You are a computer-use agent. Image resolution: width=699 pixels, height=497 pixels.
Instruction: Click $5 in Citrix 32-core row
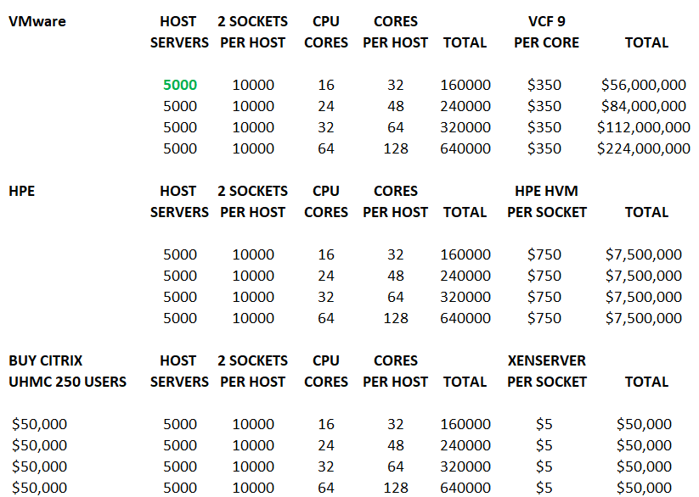544,466
